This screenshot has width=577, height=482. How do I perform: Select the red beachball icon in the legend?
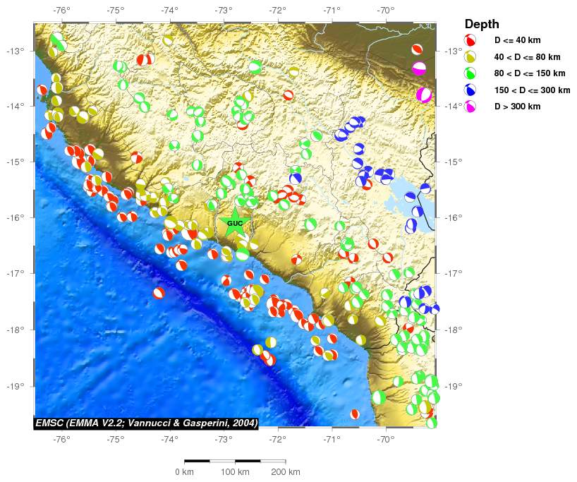tap(470, 40)
